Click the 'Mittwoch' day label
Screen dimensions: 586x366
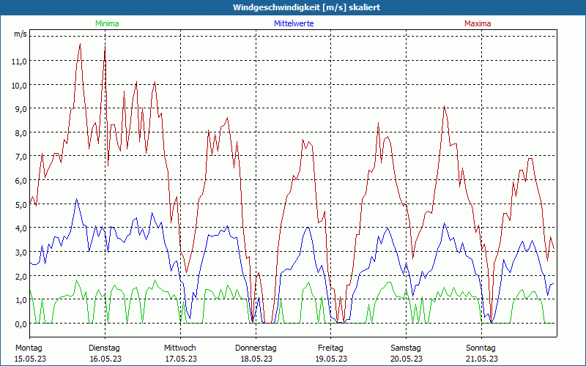[x=179, y=348]
